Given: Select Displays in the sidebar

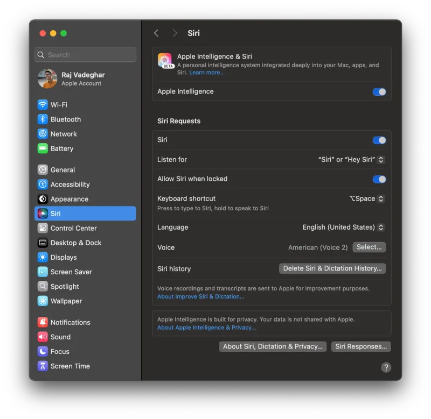Looking at the screenshot, I should tap(85, 257).
